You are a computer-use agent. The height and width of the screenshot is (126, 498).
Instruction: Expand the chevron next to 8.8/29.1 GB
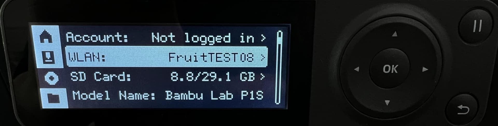262,77
